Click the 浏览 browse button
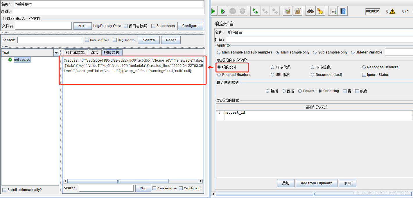 tap(82, 26)
